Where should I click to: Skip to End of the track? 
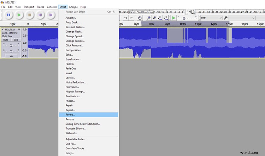51,15
